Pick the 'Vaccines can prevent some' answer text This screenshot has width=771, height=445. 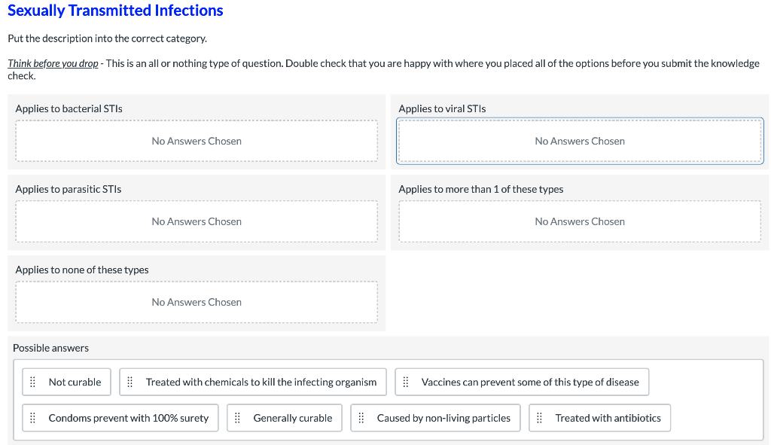[529, 383]
